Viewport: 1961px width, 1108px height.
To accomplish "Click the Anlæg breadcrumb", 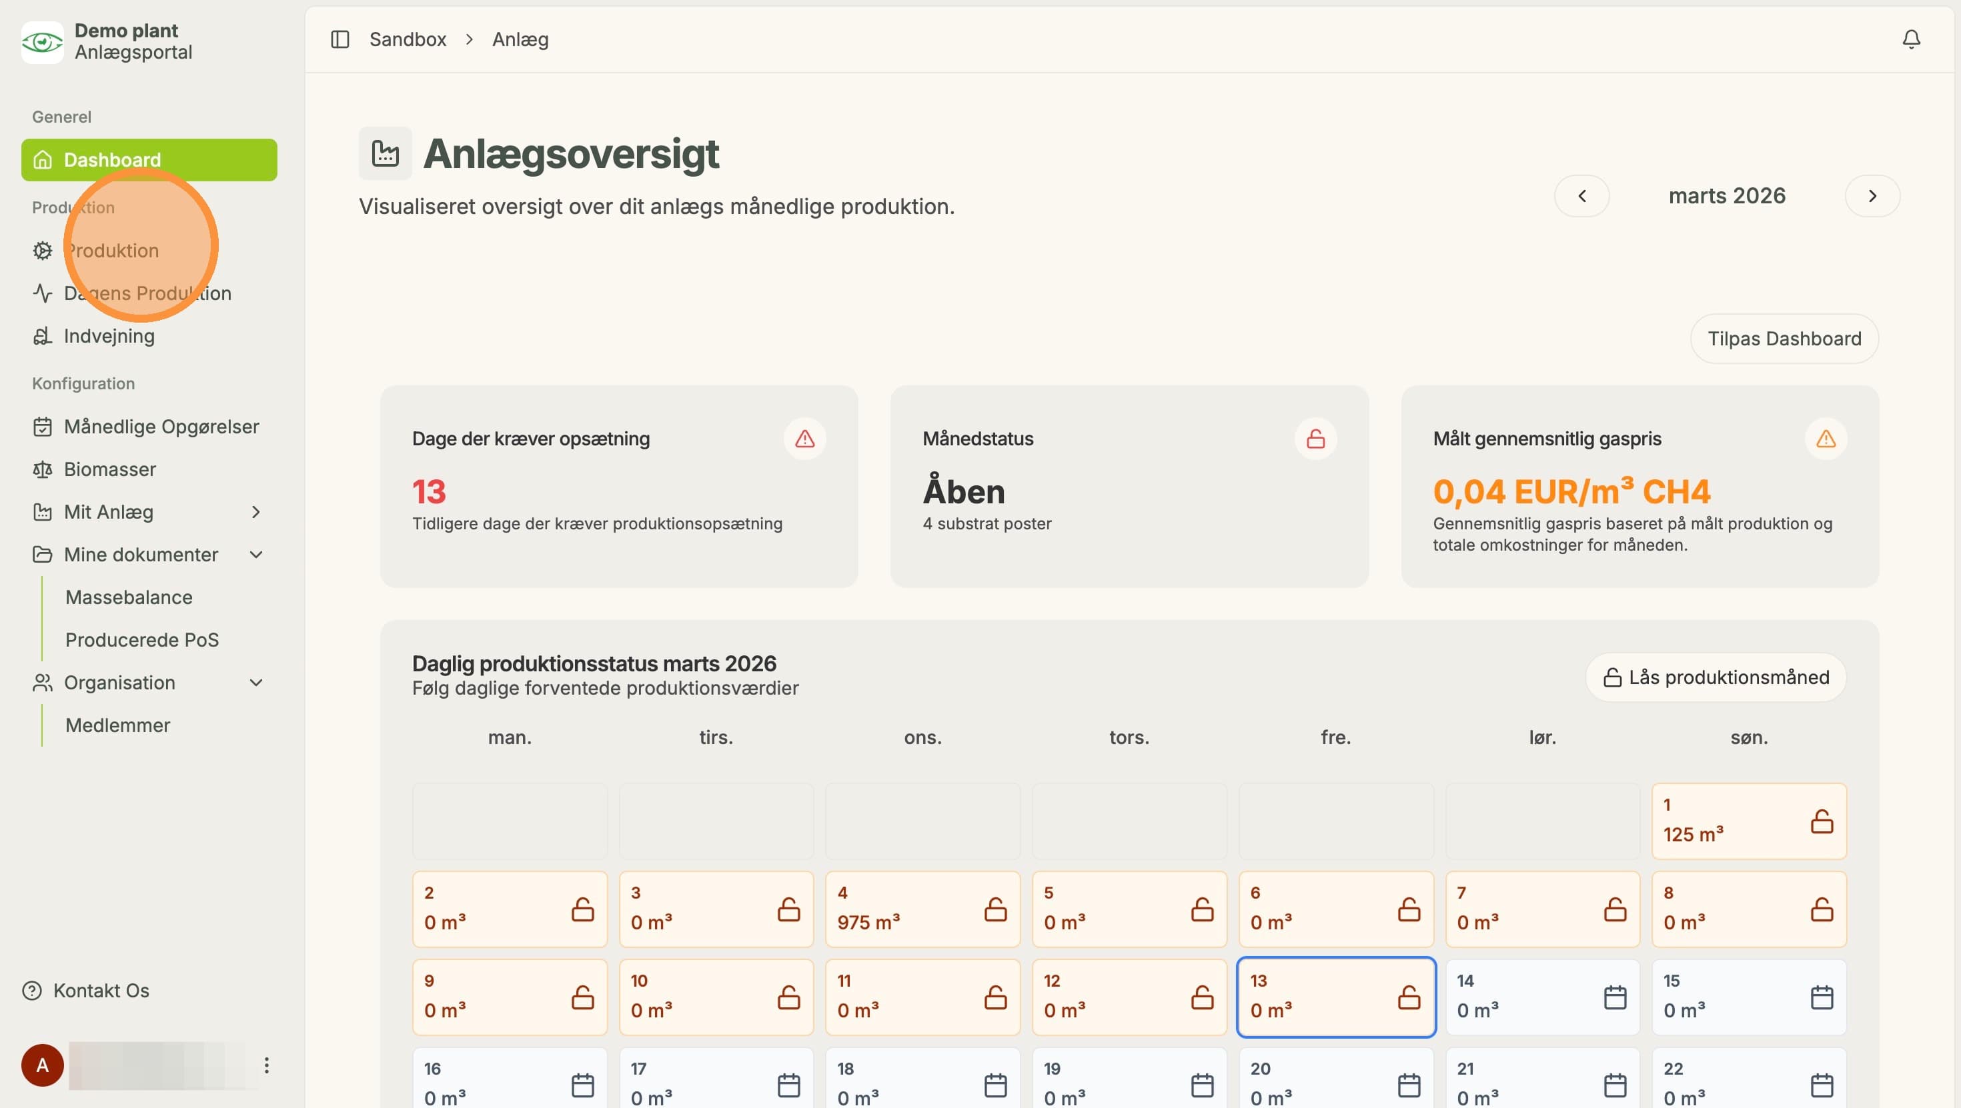I will [520, 39].
